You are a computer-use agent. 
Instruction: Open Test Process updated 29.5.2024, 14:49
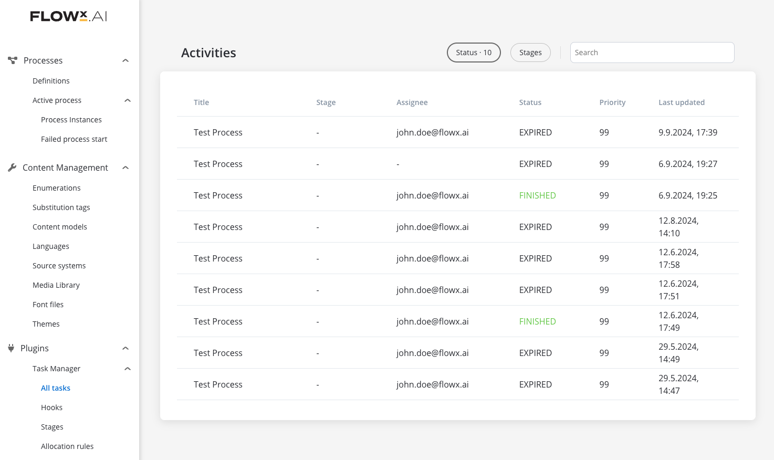458,353
